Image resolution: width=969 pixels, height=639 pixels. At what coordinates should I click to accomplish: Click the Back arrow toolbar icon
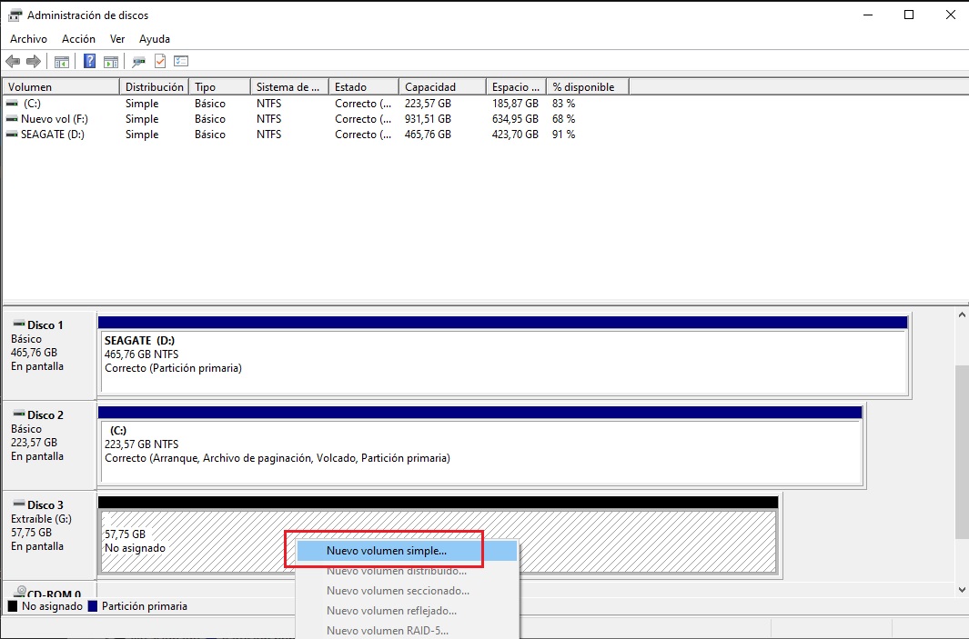coord(13,62)
